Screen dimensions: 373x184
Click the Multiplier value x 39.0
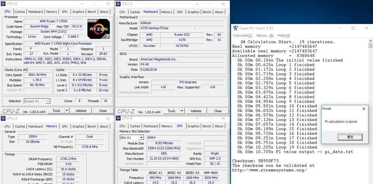(x=37, y=80)
